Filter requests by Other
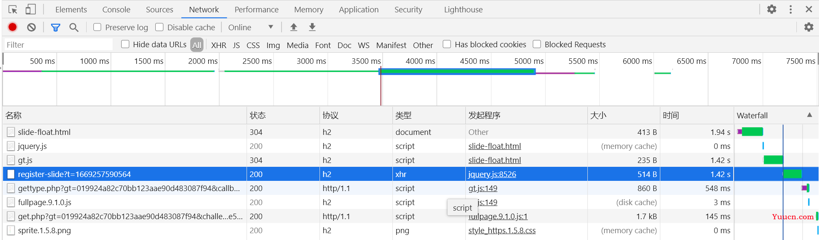The image size is (819, 240). pyautogui.click(x=423, y=45)
